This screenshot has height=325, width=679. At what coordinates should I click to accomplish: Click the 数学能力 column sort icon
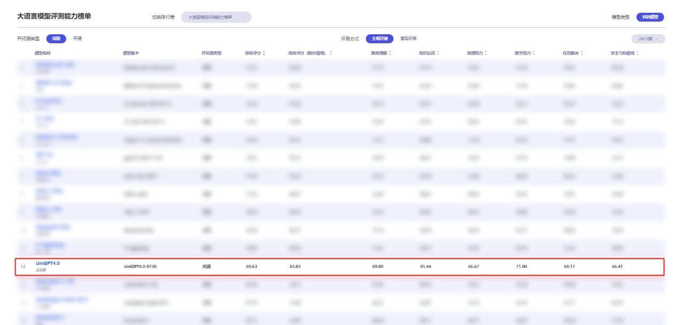click(x=533, y=53)
